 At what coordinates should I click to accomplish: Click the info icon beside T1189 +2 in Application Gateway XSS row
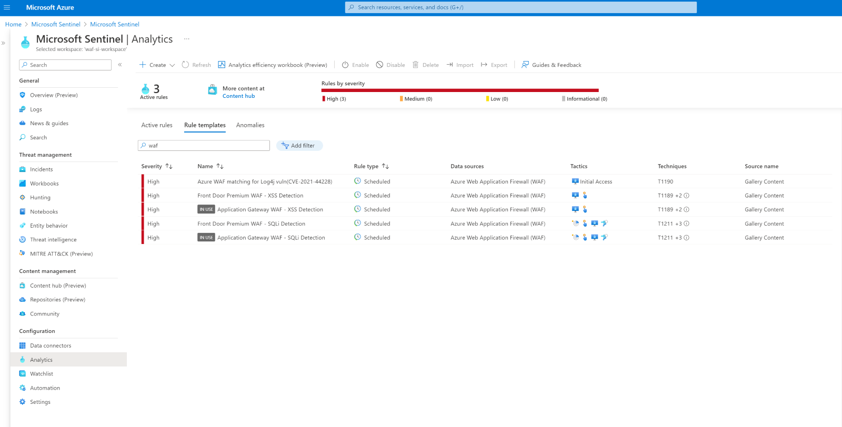[x=686, y=209]
